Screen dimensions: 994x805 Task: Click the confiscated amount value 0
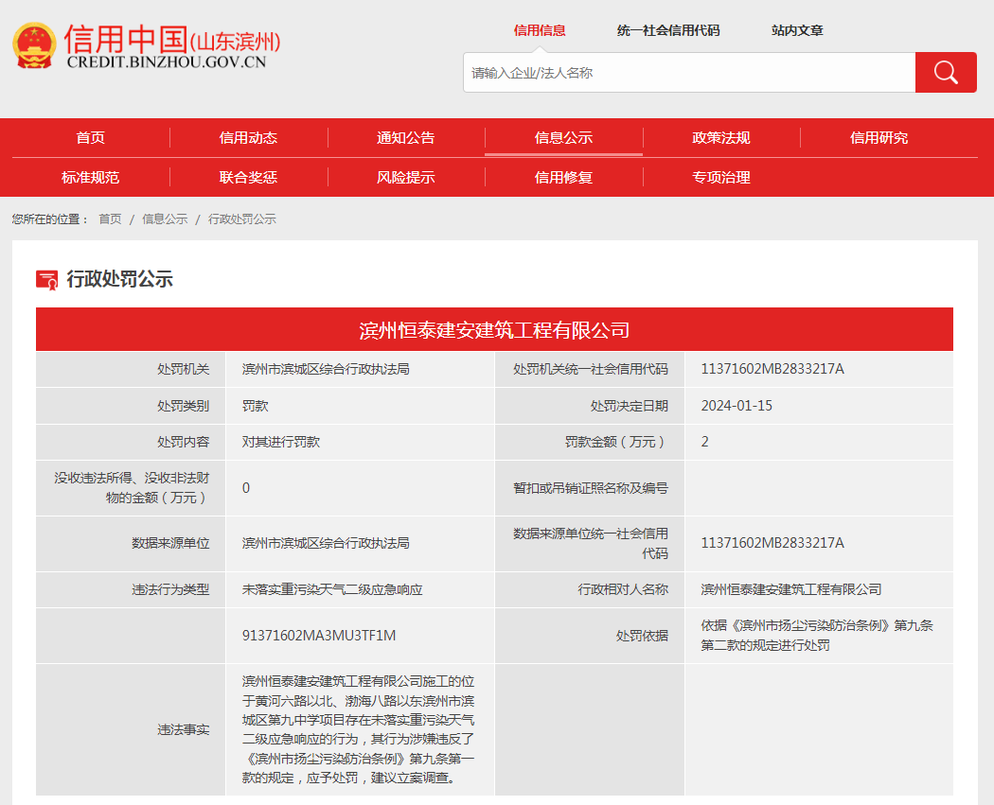click(246, 488)
